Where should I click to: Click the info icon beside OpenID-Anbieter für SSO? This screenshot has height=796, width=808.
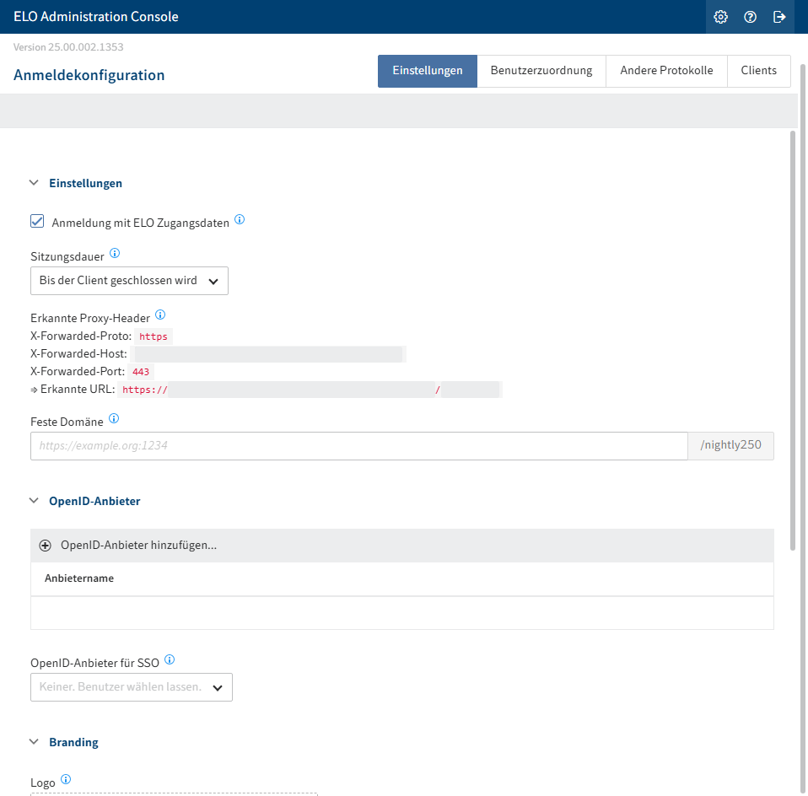click(x=170, y=659)
